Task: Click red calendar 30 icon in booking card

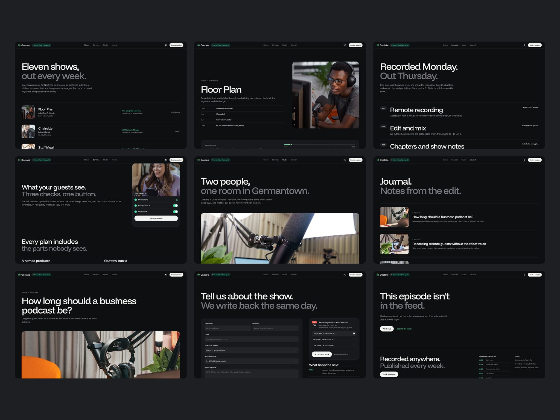Action: [314, 324]
